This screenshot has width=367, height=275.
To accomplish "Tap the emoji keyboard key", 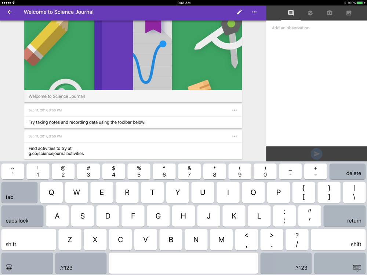I will click(x=27, y=263).
